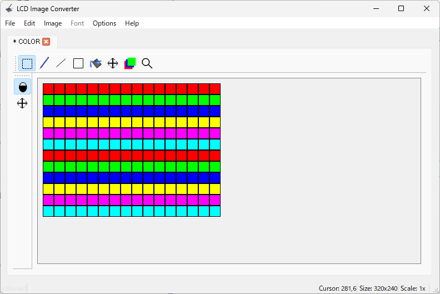
Task: Open the overlapping color squares tool
Action: (x=130, y=63)
